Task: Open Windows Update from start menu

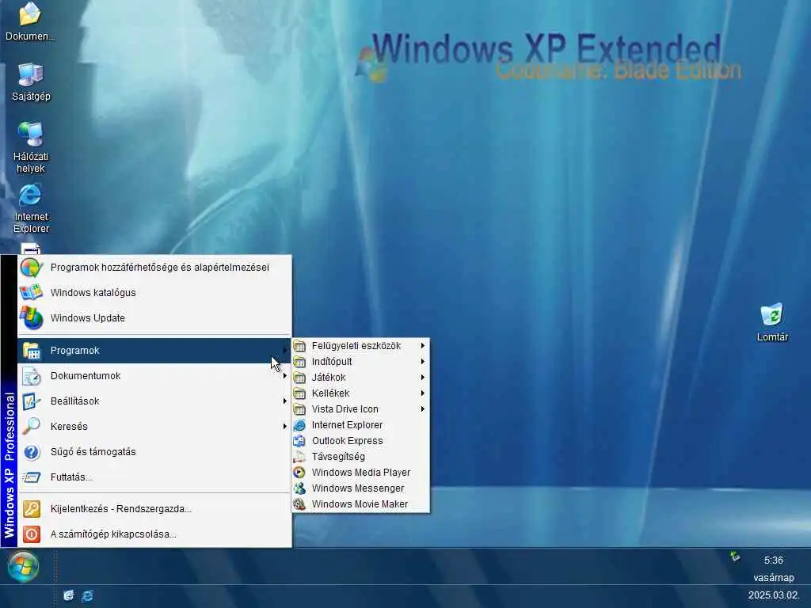Action: click(x=154, y=318)
